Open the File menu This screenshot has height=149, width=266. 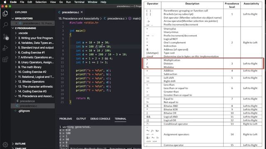[x=22, y=2]
